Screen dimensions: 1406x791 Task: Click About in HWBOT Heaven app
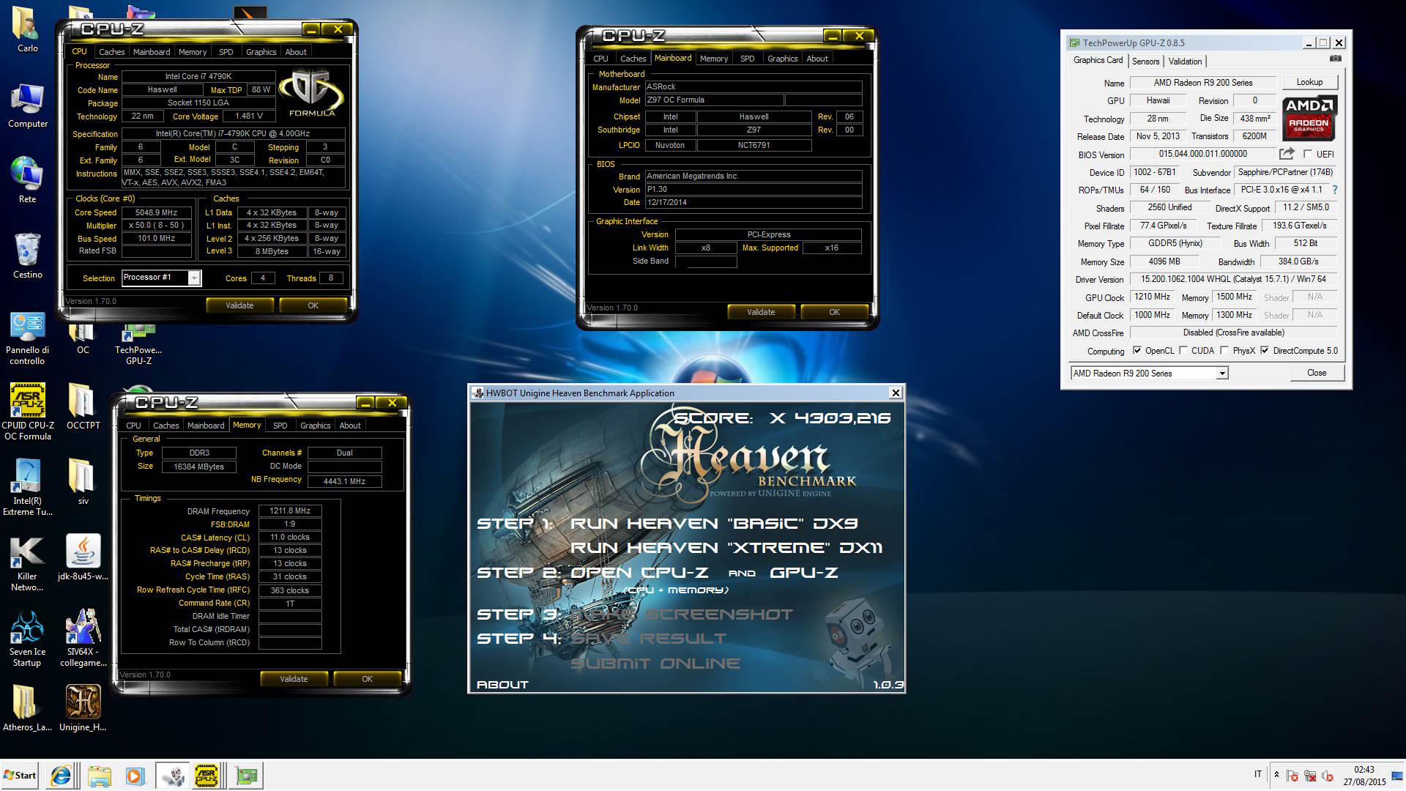(x=502, y=685)
